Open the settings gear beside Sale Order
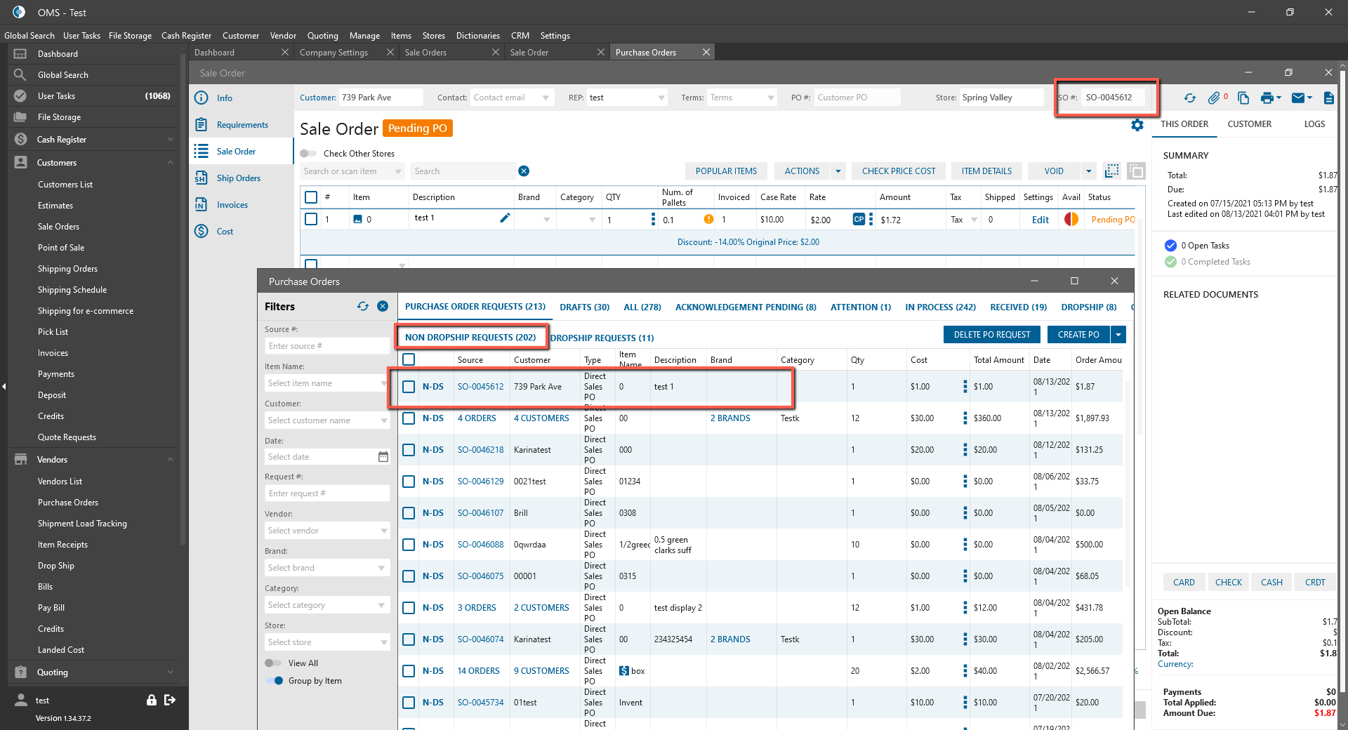 [x=1137, y=125]
